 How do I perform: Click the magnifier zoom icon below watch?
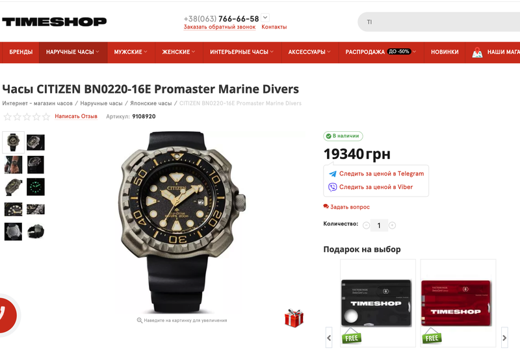tap(140, 320)
